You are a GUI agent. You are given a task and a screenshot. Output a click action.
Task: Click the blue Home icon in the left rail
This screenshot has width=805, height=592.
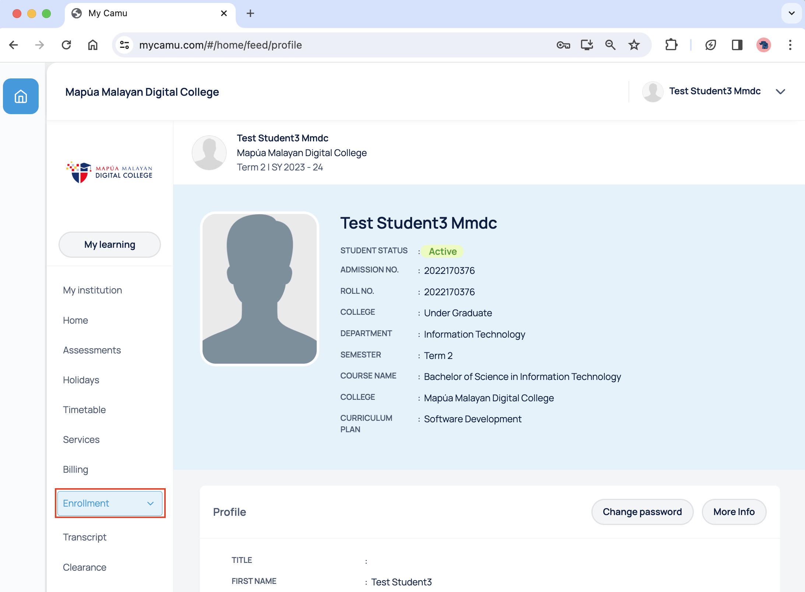(21, 96)
